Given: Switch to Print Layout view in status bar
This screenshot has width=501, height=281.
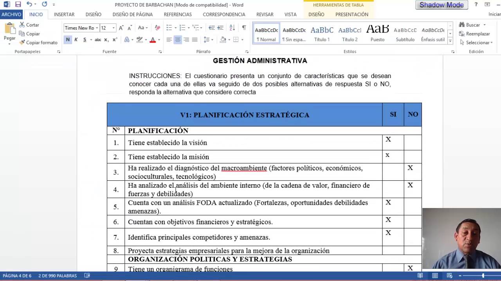Looking at the screenshot, I should click(435, 276).
